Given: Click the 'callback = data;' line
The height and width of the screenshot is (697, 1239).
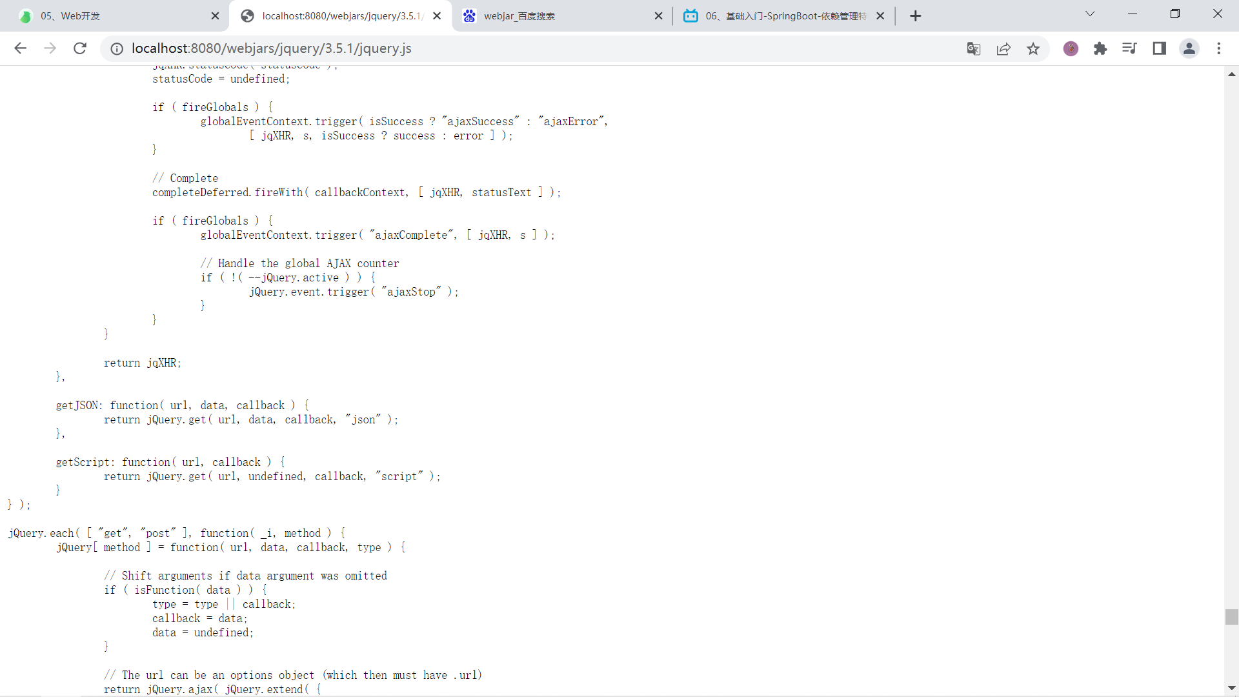Looking at the screenshot, I should [200, 618].
